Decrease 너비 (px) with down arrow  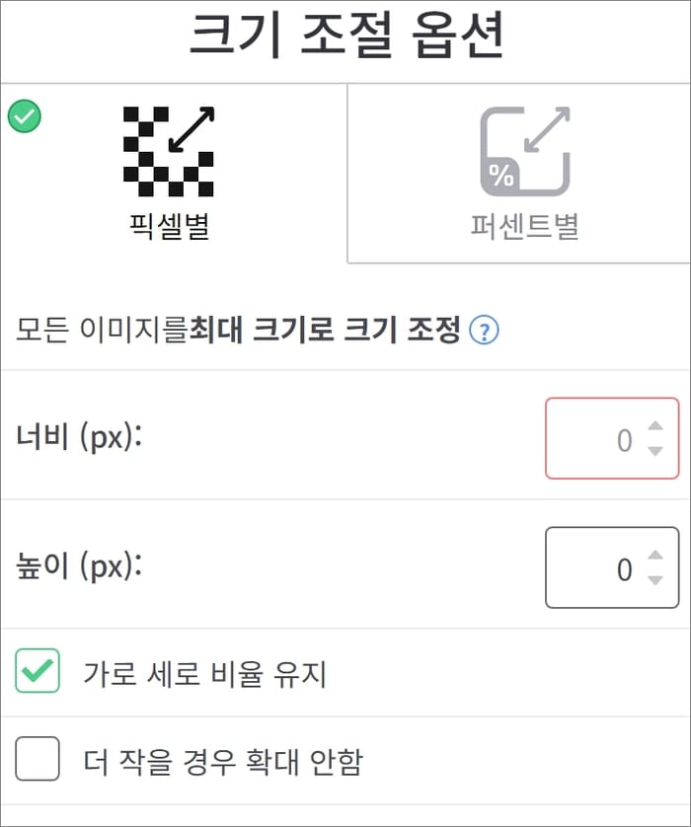click(x=655, y=451)
